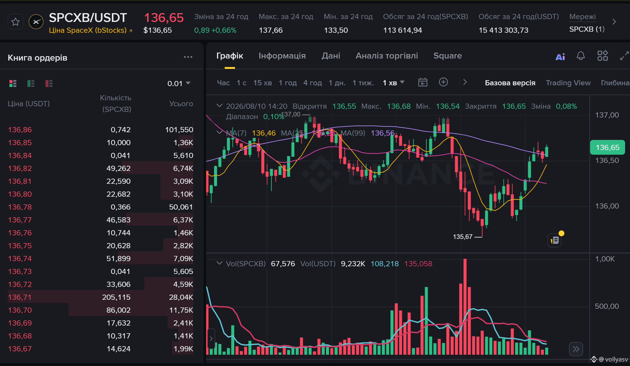Select Базова версія chart mode
Image resolution: width=630 pixels, height=366 pixels.
(x=510, y=83)
